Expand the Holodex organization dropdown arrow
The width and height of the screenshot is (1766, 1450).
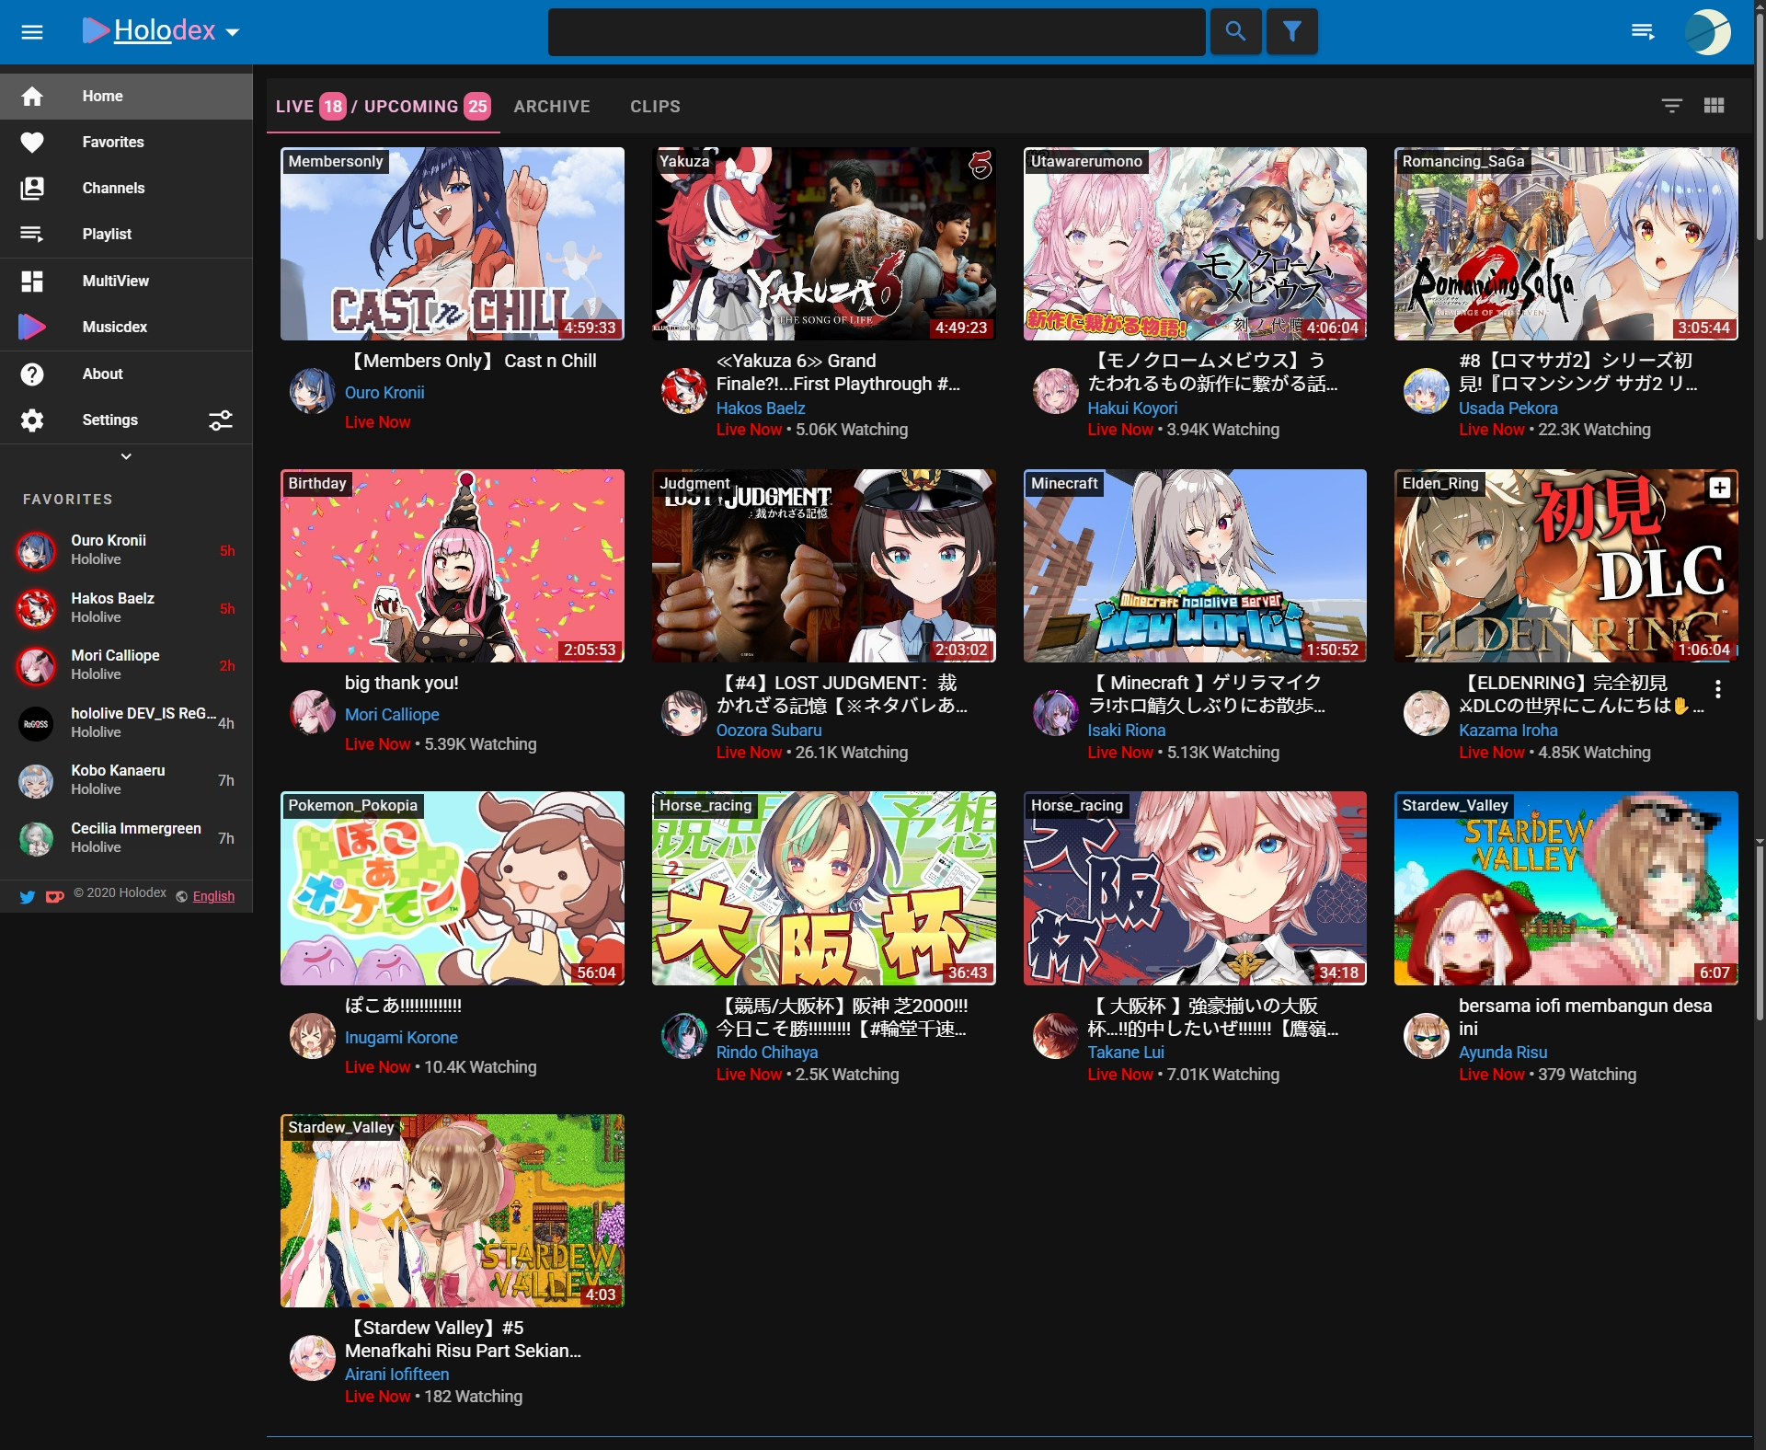point(233,32)
